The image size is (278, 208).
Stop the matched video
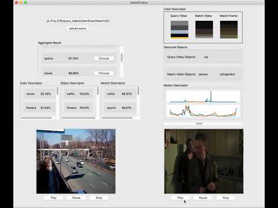tap(226, 198)
